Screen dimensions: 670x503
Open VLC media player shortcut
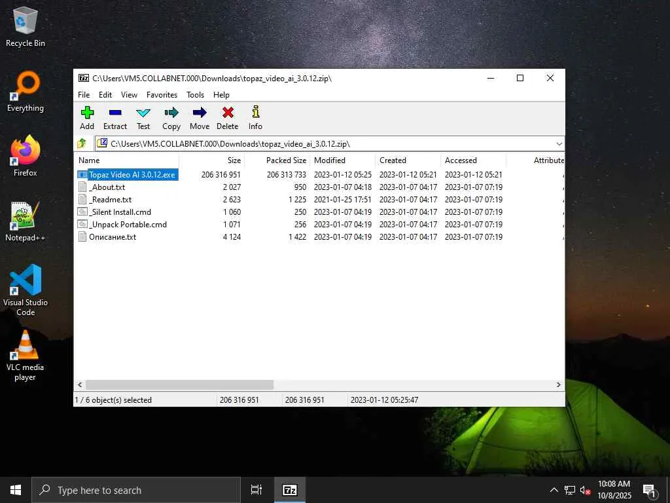[x=26, y=356]
